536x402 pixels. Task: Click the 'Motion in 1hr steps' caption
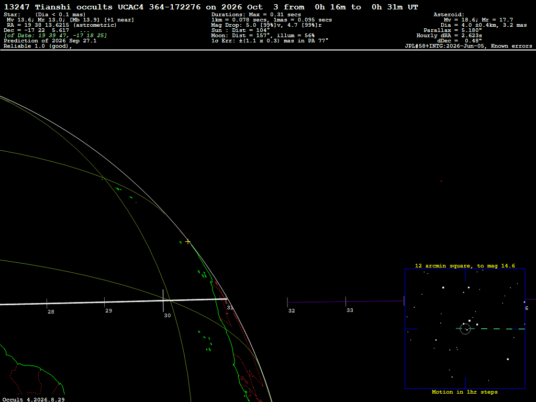465,392
